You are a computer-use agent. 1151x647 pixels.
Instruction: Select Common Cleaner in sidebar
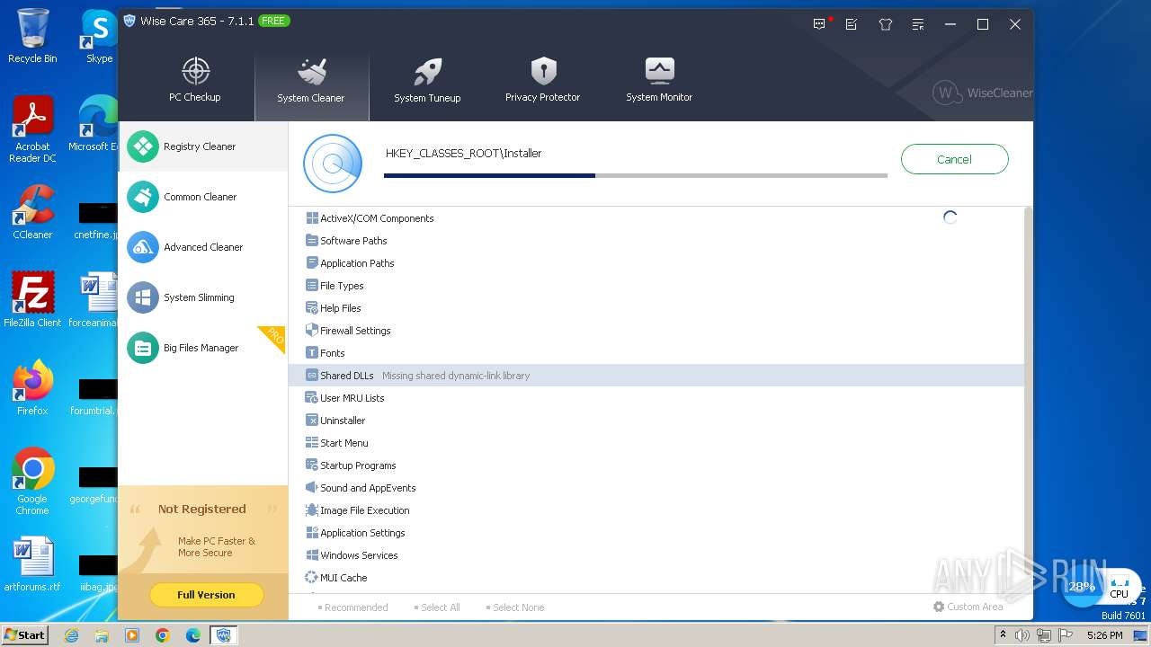(203, 197)
